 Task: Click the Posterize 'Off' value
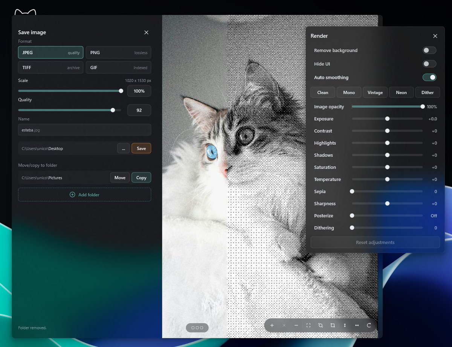coord(434,216)
